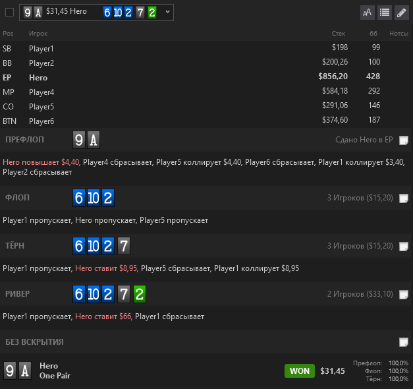Click the Префлоп 100,0% equity value
This screenshot has height=389, width=413.
[399, 363]
